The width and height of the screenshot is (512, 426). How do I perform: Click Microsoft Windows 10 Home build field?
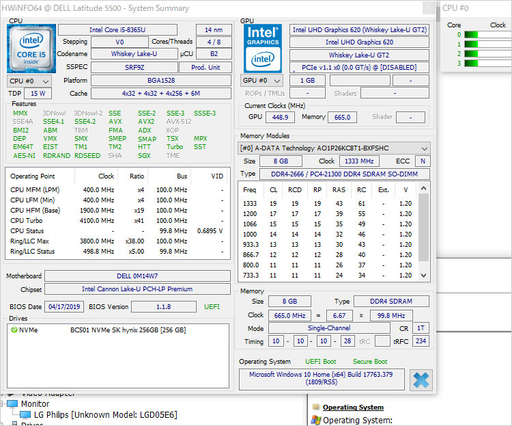click(x=322, y=380)
